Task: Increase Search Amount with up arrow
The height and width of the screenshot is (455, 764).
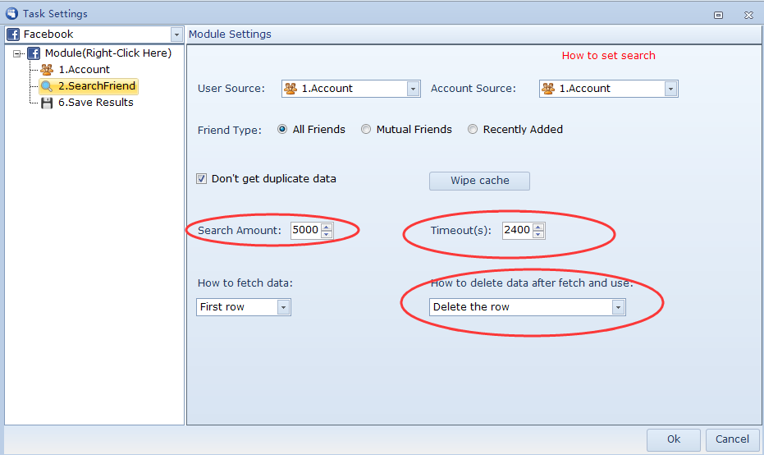Action: pyautogui.click(x=327, y=227)
